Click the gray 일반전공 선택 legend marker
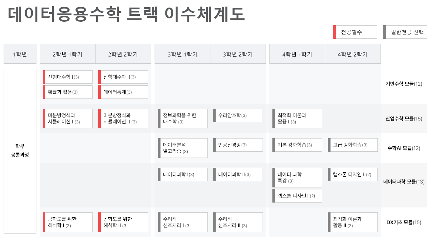Image resolution: width=427 pixels, height=237 pixels. click(x=384, y=32)
